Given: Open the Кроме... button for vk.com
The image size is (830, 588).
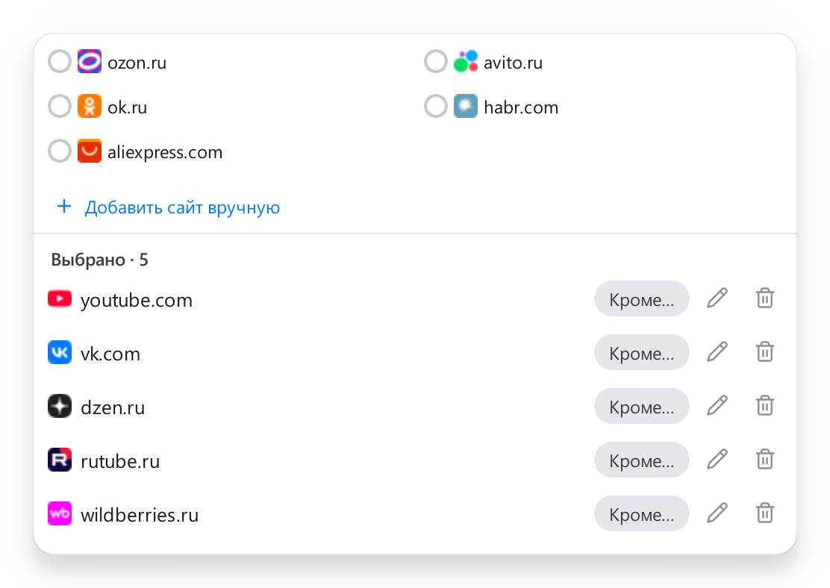Looking at the screenshot, I should tap(642, 352).
